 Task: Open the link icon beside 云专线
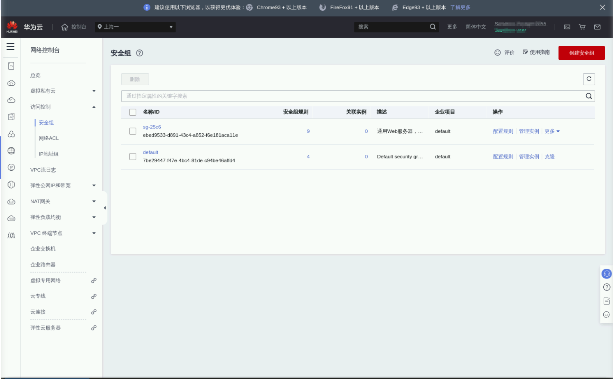point(94,296)
